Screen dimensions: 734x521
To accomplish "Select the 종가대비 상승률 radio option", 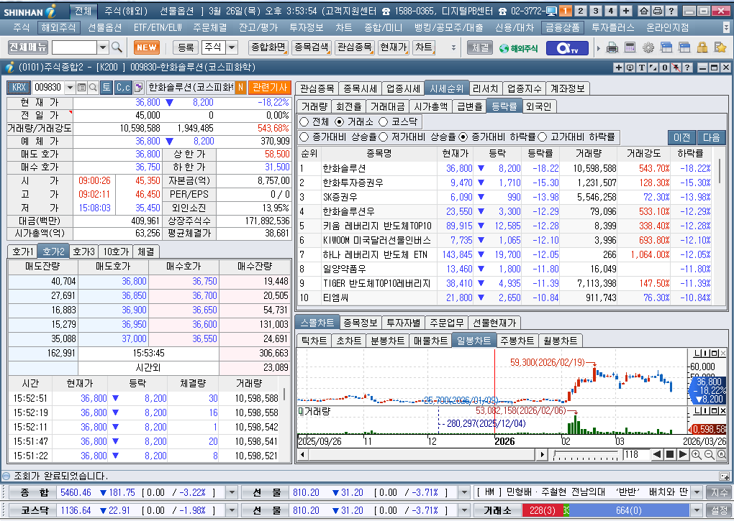I will coord(304,137).
